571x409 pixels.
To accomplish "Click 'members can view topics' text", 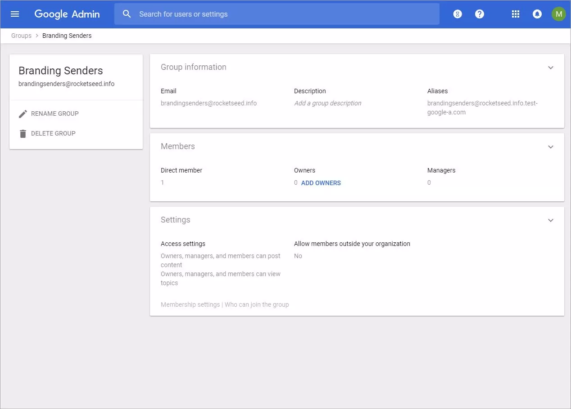I will (221, 278).
